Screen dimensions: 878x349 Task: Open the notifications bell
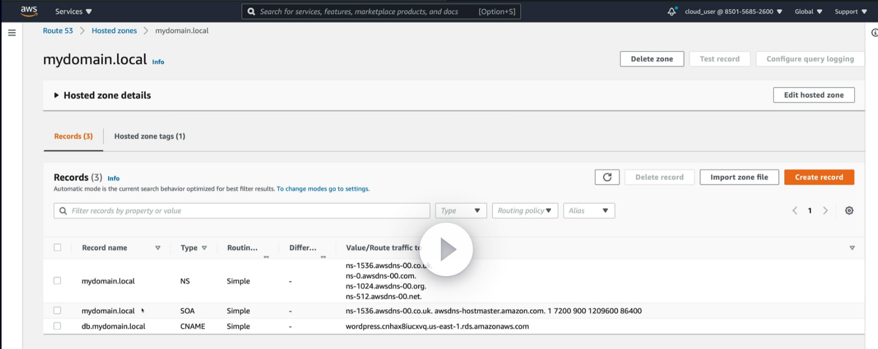[672, 11]
